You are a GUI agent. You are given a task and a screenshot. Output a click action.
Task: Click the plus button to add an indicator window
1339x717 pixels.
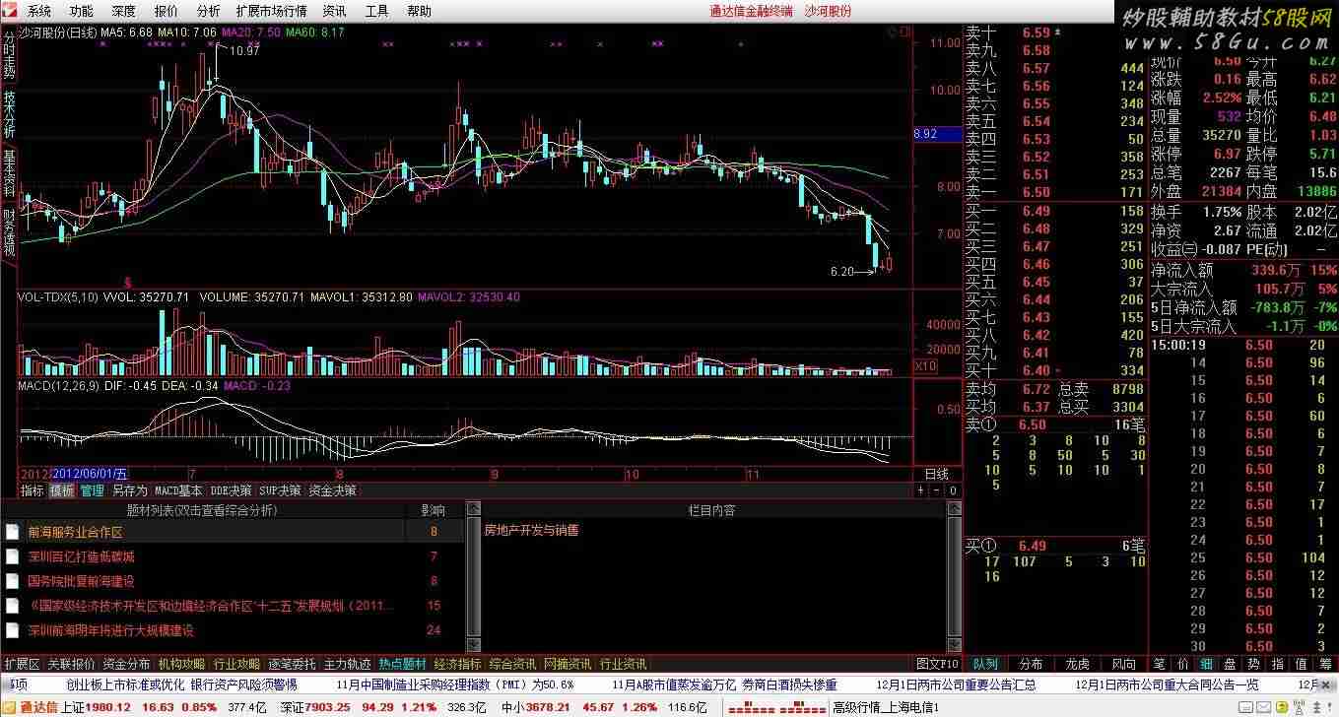(x=921, y=489)
